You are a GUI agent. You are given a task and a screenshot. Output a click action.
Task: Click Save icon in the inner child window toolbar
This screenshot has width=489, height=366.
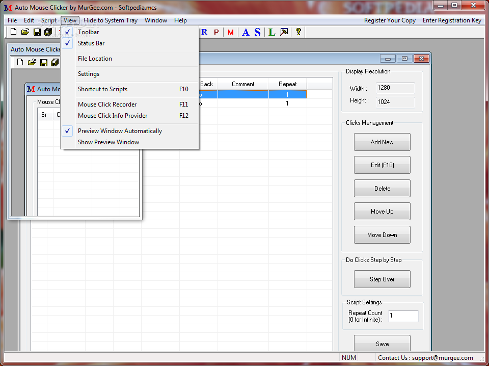44,62
